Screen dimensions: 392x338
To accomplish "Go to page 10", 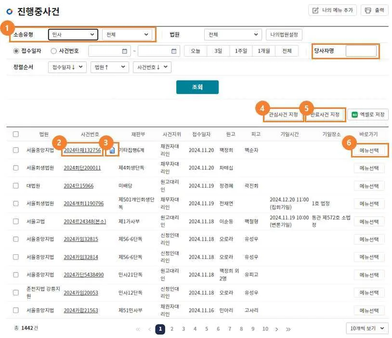I will pos(265,329).
